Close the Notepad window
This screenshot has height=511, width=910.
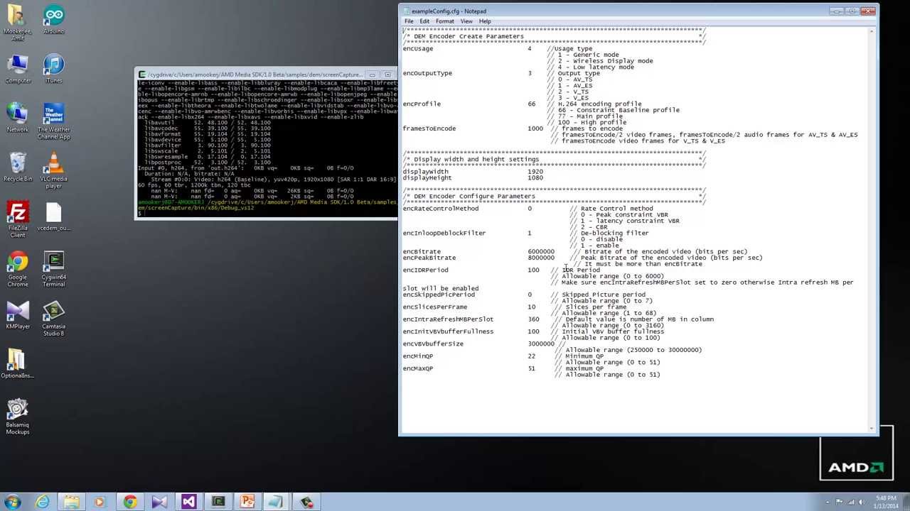click(868, 11)
